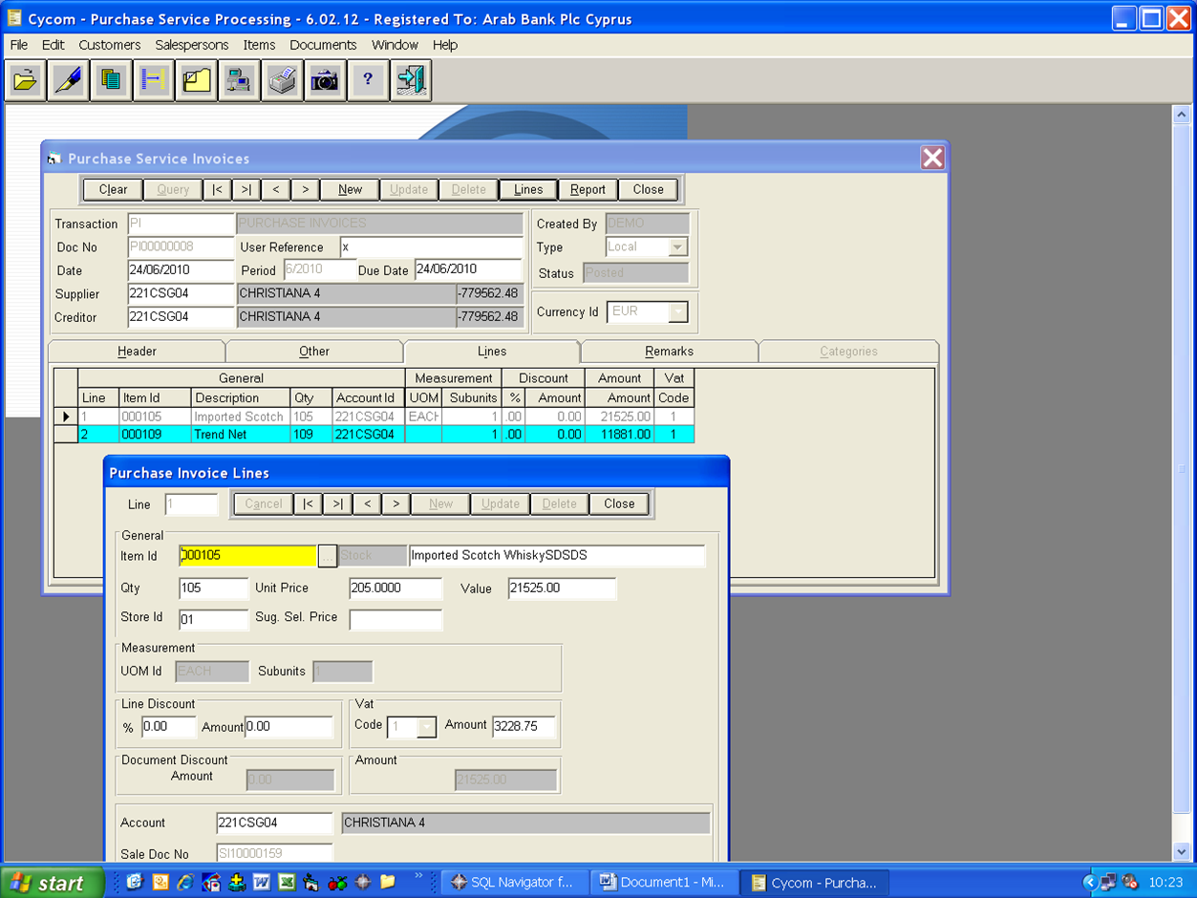The image size is (1197, 898).
Task: Click the Unit Price input field
Action: [x=395, y=588]
